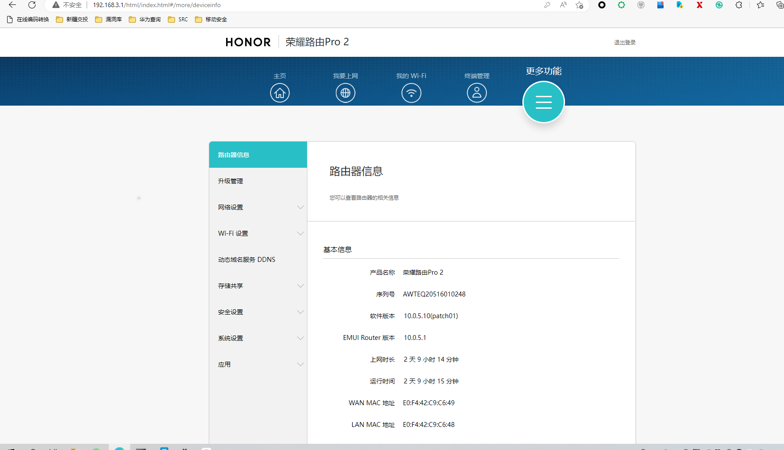Click the 不安全 warning icon
Image resolution: width=784 pixels, height=450 pixels.
(x=56, y=5)
